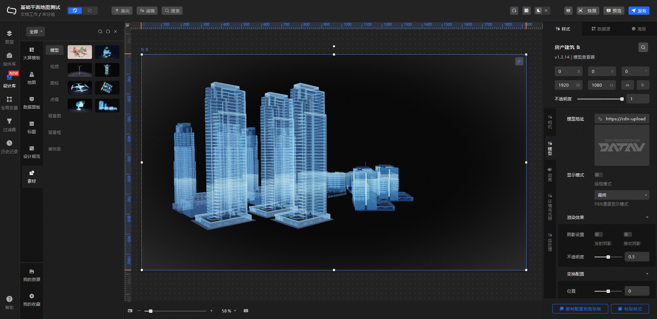Click the keyboard shortcuts icon in bottom bar
Viewport: 657px width, 319px height.
pyautogui.click(x=246, y=311)
